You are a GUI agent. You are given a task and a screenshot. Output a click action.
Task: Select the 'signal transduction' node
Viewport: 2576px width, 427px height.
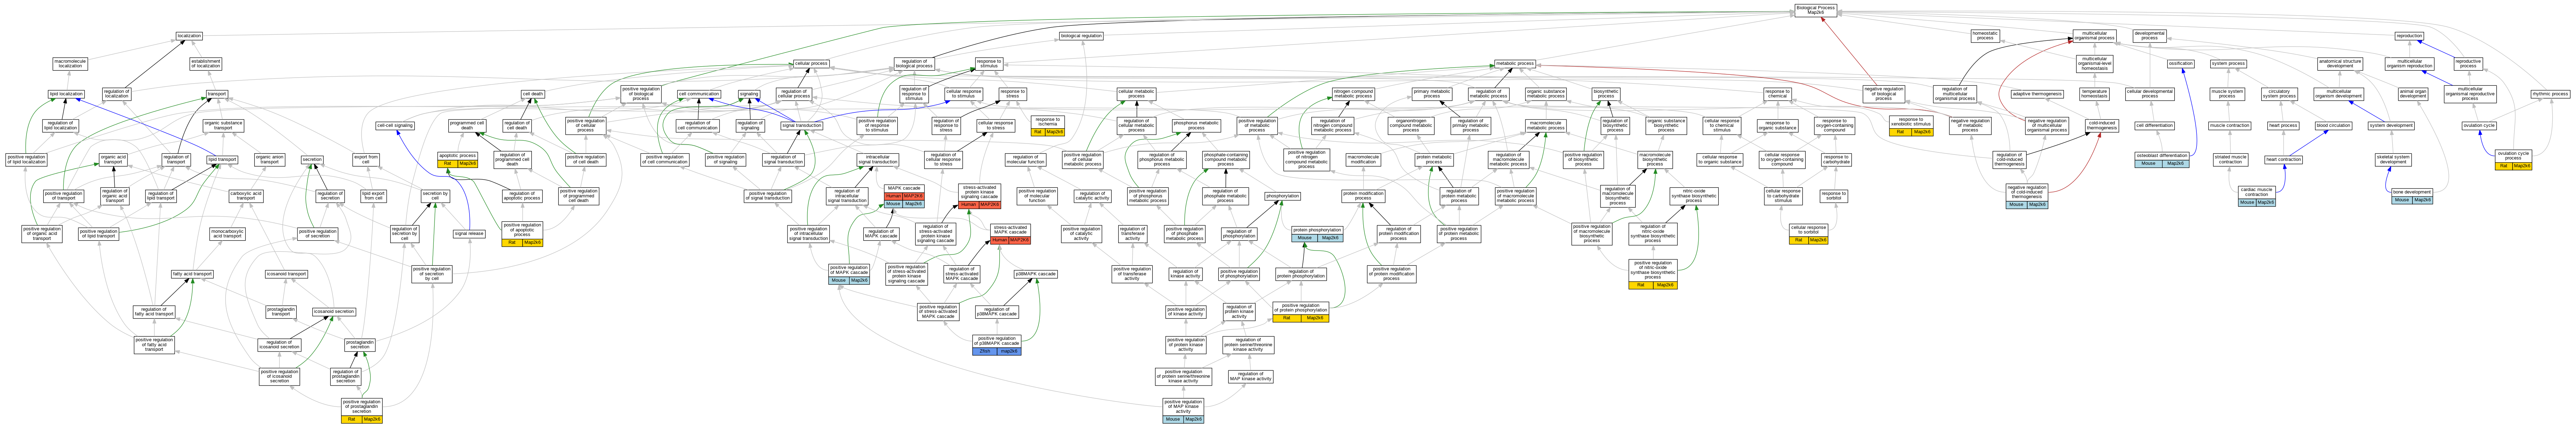pyautogui.click(x=801, y=126)
